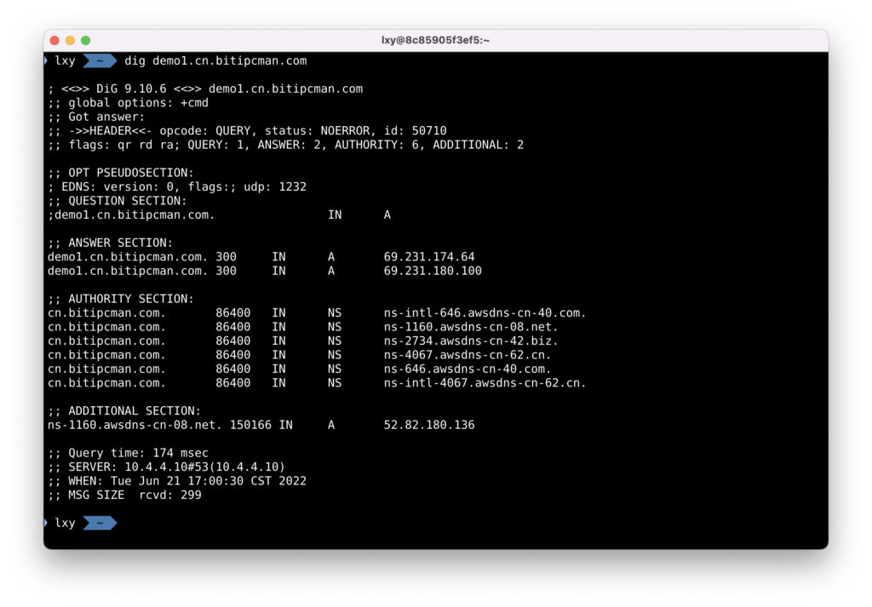Click the SERVER 10.4.4.10#53 line
The height and width of the screenshot is (607, 872).
(166, 467)
